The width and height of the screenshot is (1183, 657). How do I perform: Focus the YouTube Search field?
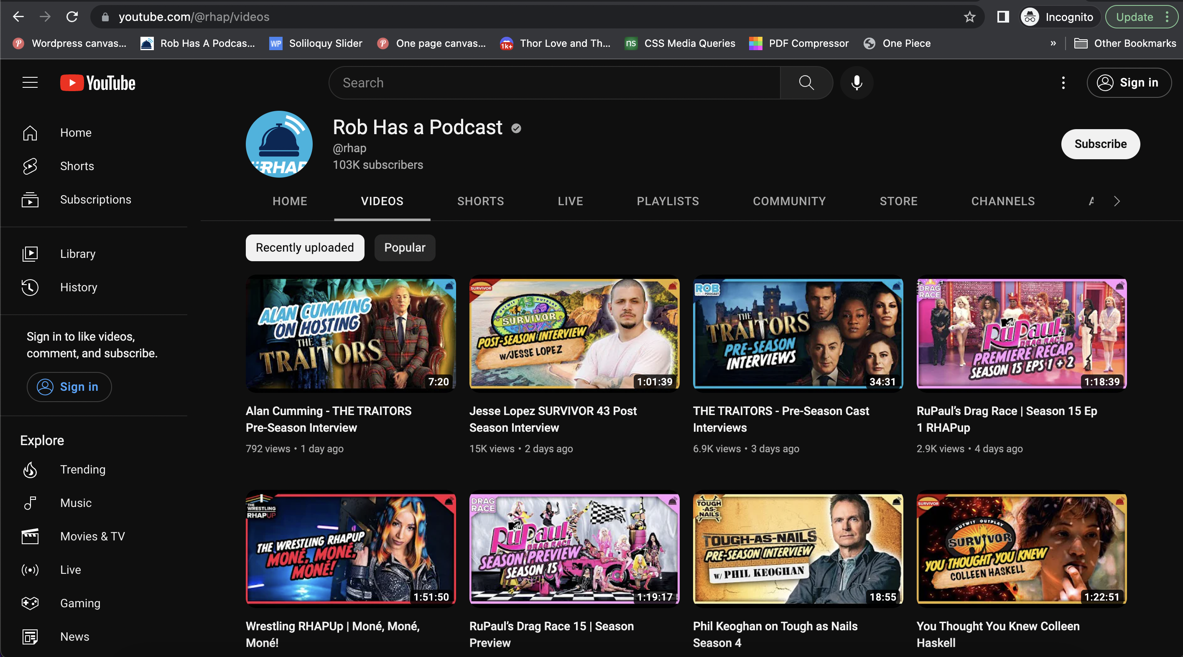554,83
